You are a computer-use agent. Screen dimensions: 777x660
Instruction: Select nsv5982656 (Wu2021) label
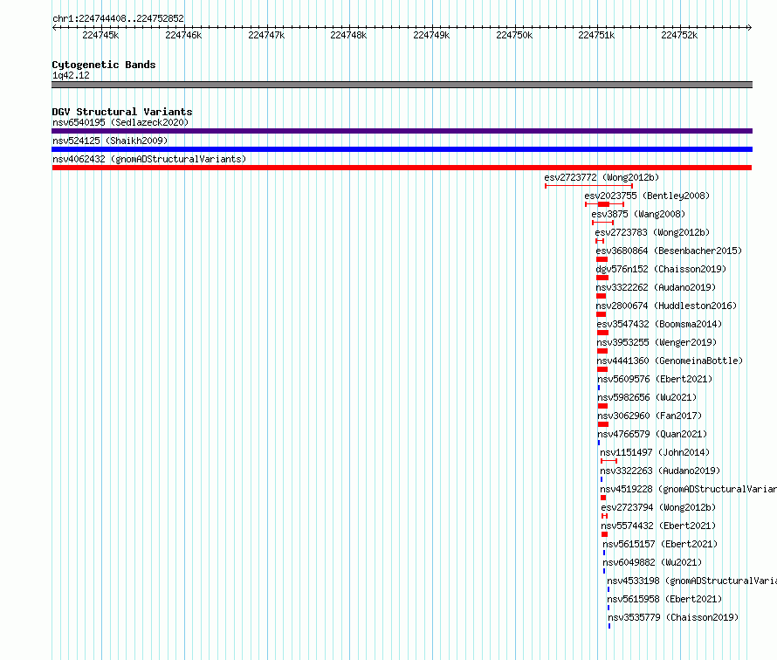(x=647, y=397)
